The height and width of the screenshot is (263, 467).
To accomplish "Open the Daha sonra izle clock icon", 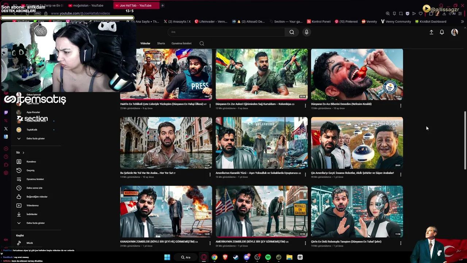I will tap(19, 188).
